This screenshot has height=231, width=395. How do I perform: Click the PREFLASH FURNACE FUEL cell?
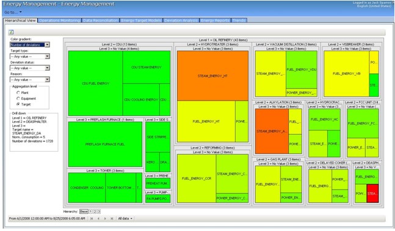[x=105, y=144]
